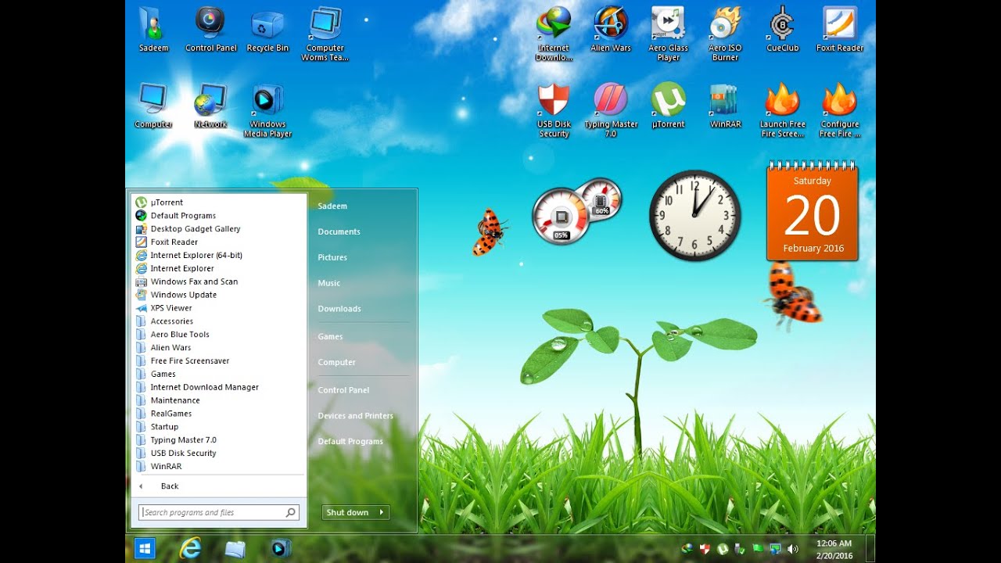Viewport: 1001px width, 563px height.
Task: Launch µTorrent desktop shortcut
Action: (x=668, y=106)
